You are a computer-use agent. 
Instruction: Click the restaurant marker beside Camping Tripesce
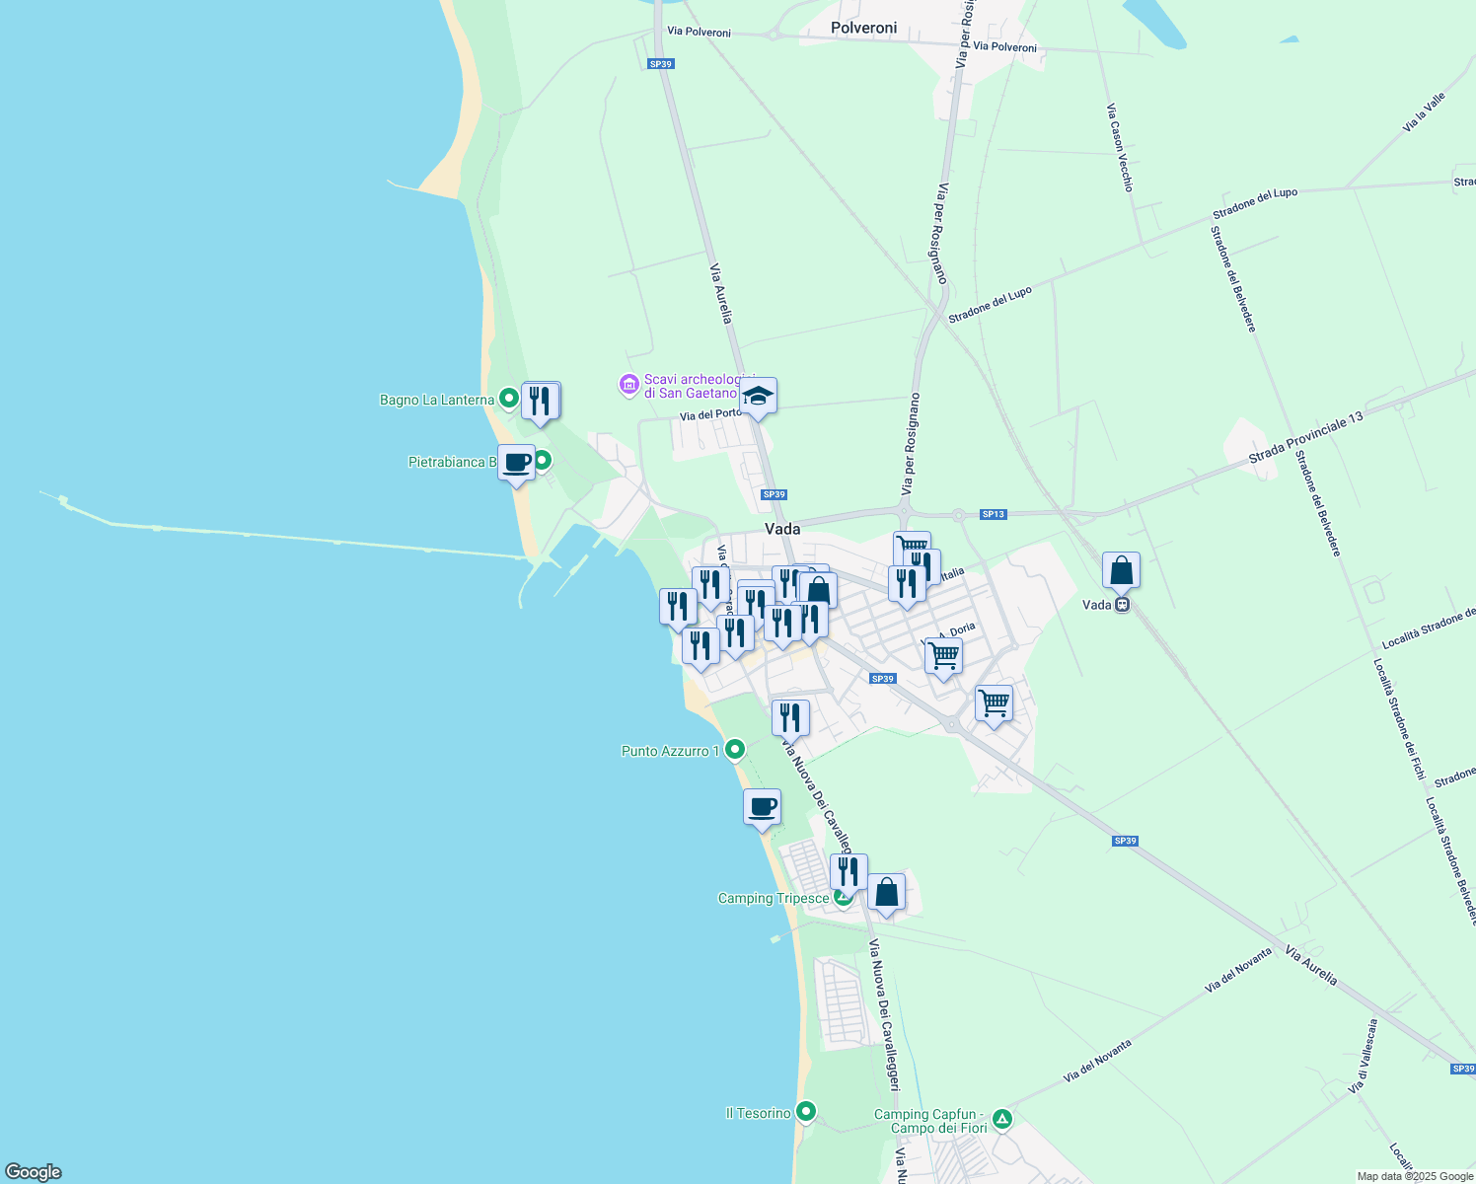click(849, 870)
